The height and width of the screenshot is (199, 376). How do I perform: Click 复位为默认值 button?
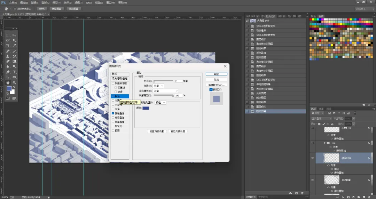pos(178,131)
